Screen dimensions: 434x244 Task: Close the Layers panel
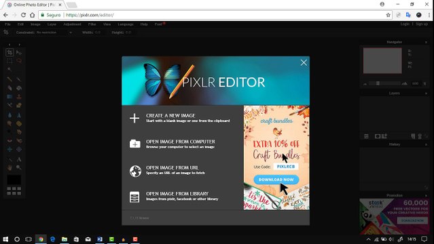(426, 94)
